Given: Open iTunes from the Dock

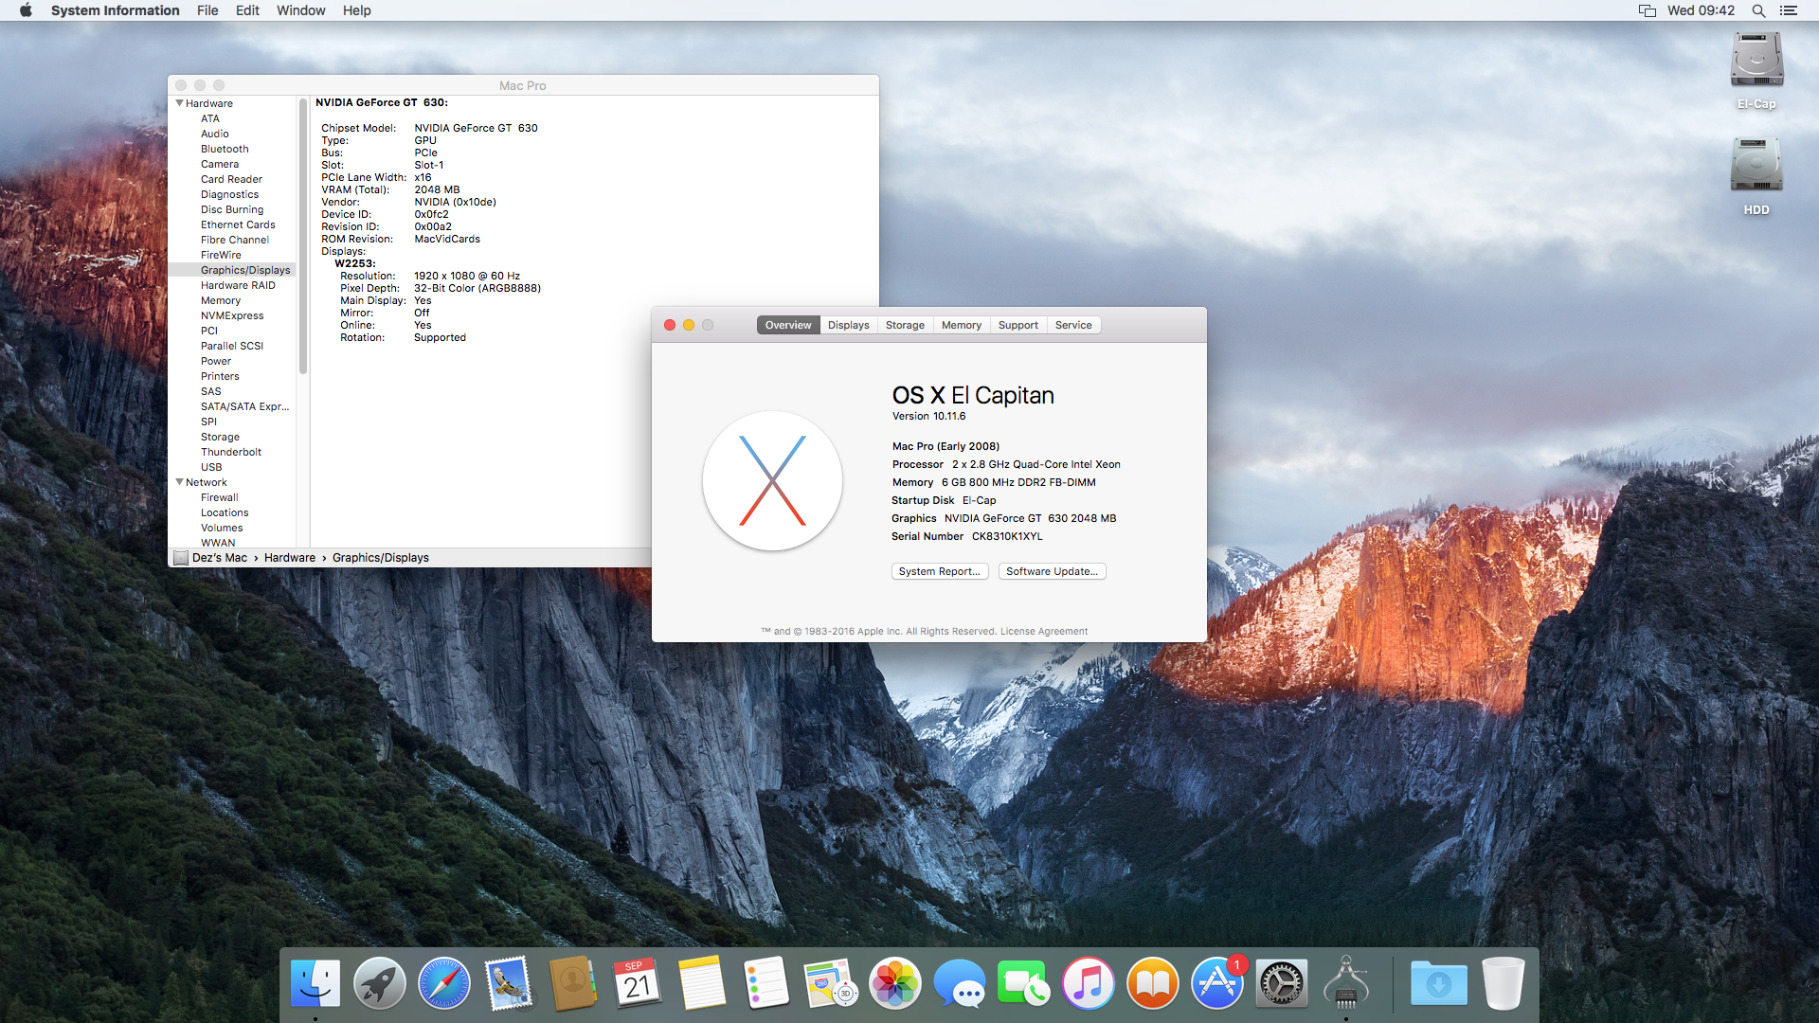Looking at the screenshot, I should click(1088, 983).
